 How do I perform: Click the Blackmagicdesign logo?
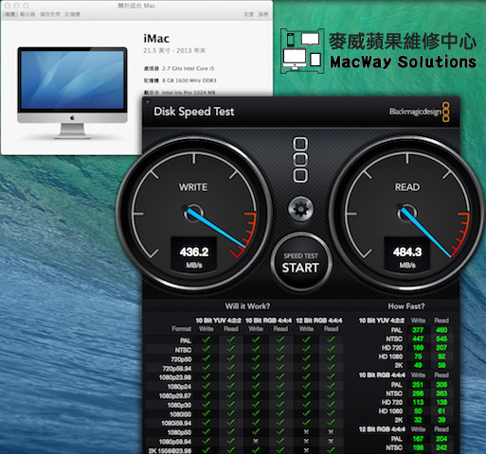pos(419,112)
